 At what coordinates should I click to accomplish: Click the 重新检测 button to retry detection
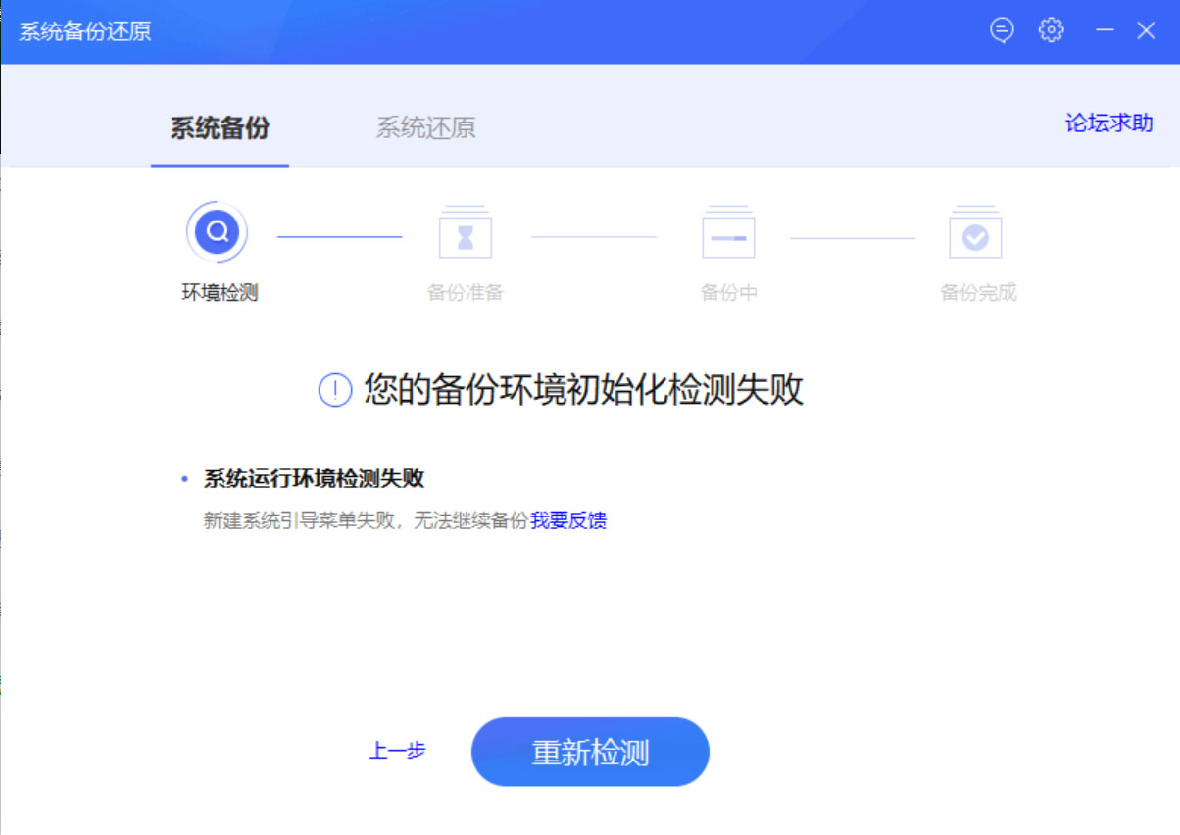tap(590, 751)
